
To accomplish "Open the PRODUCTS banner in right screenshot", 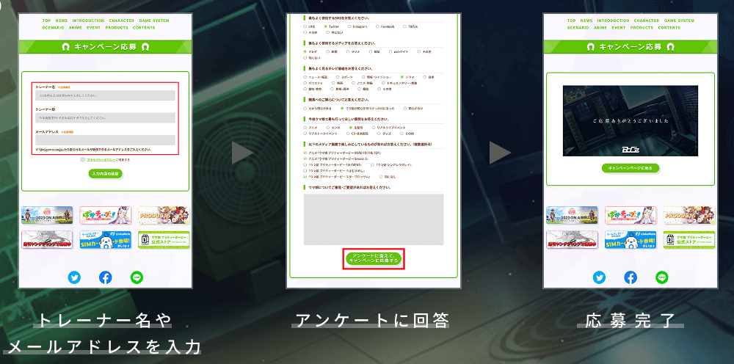I will (689, 215).
